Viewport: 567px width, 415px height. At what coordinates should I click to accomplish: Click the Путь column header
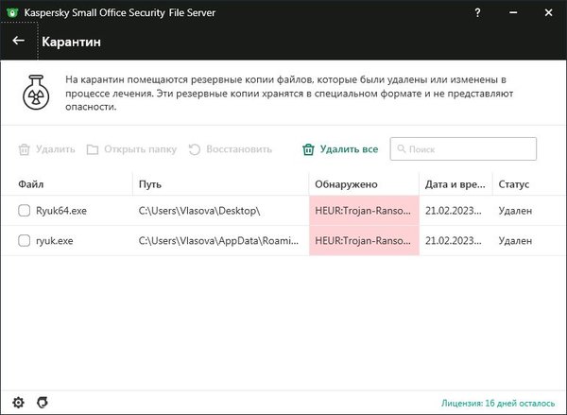(149, 183)
